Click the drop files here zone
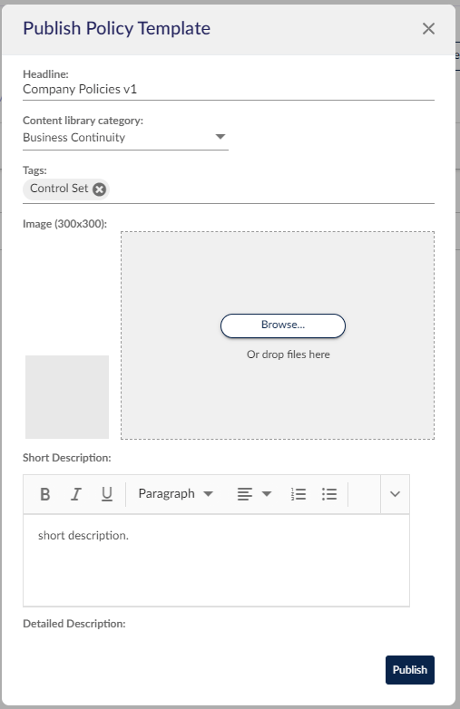 pos(278,335)
